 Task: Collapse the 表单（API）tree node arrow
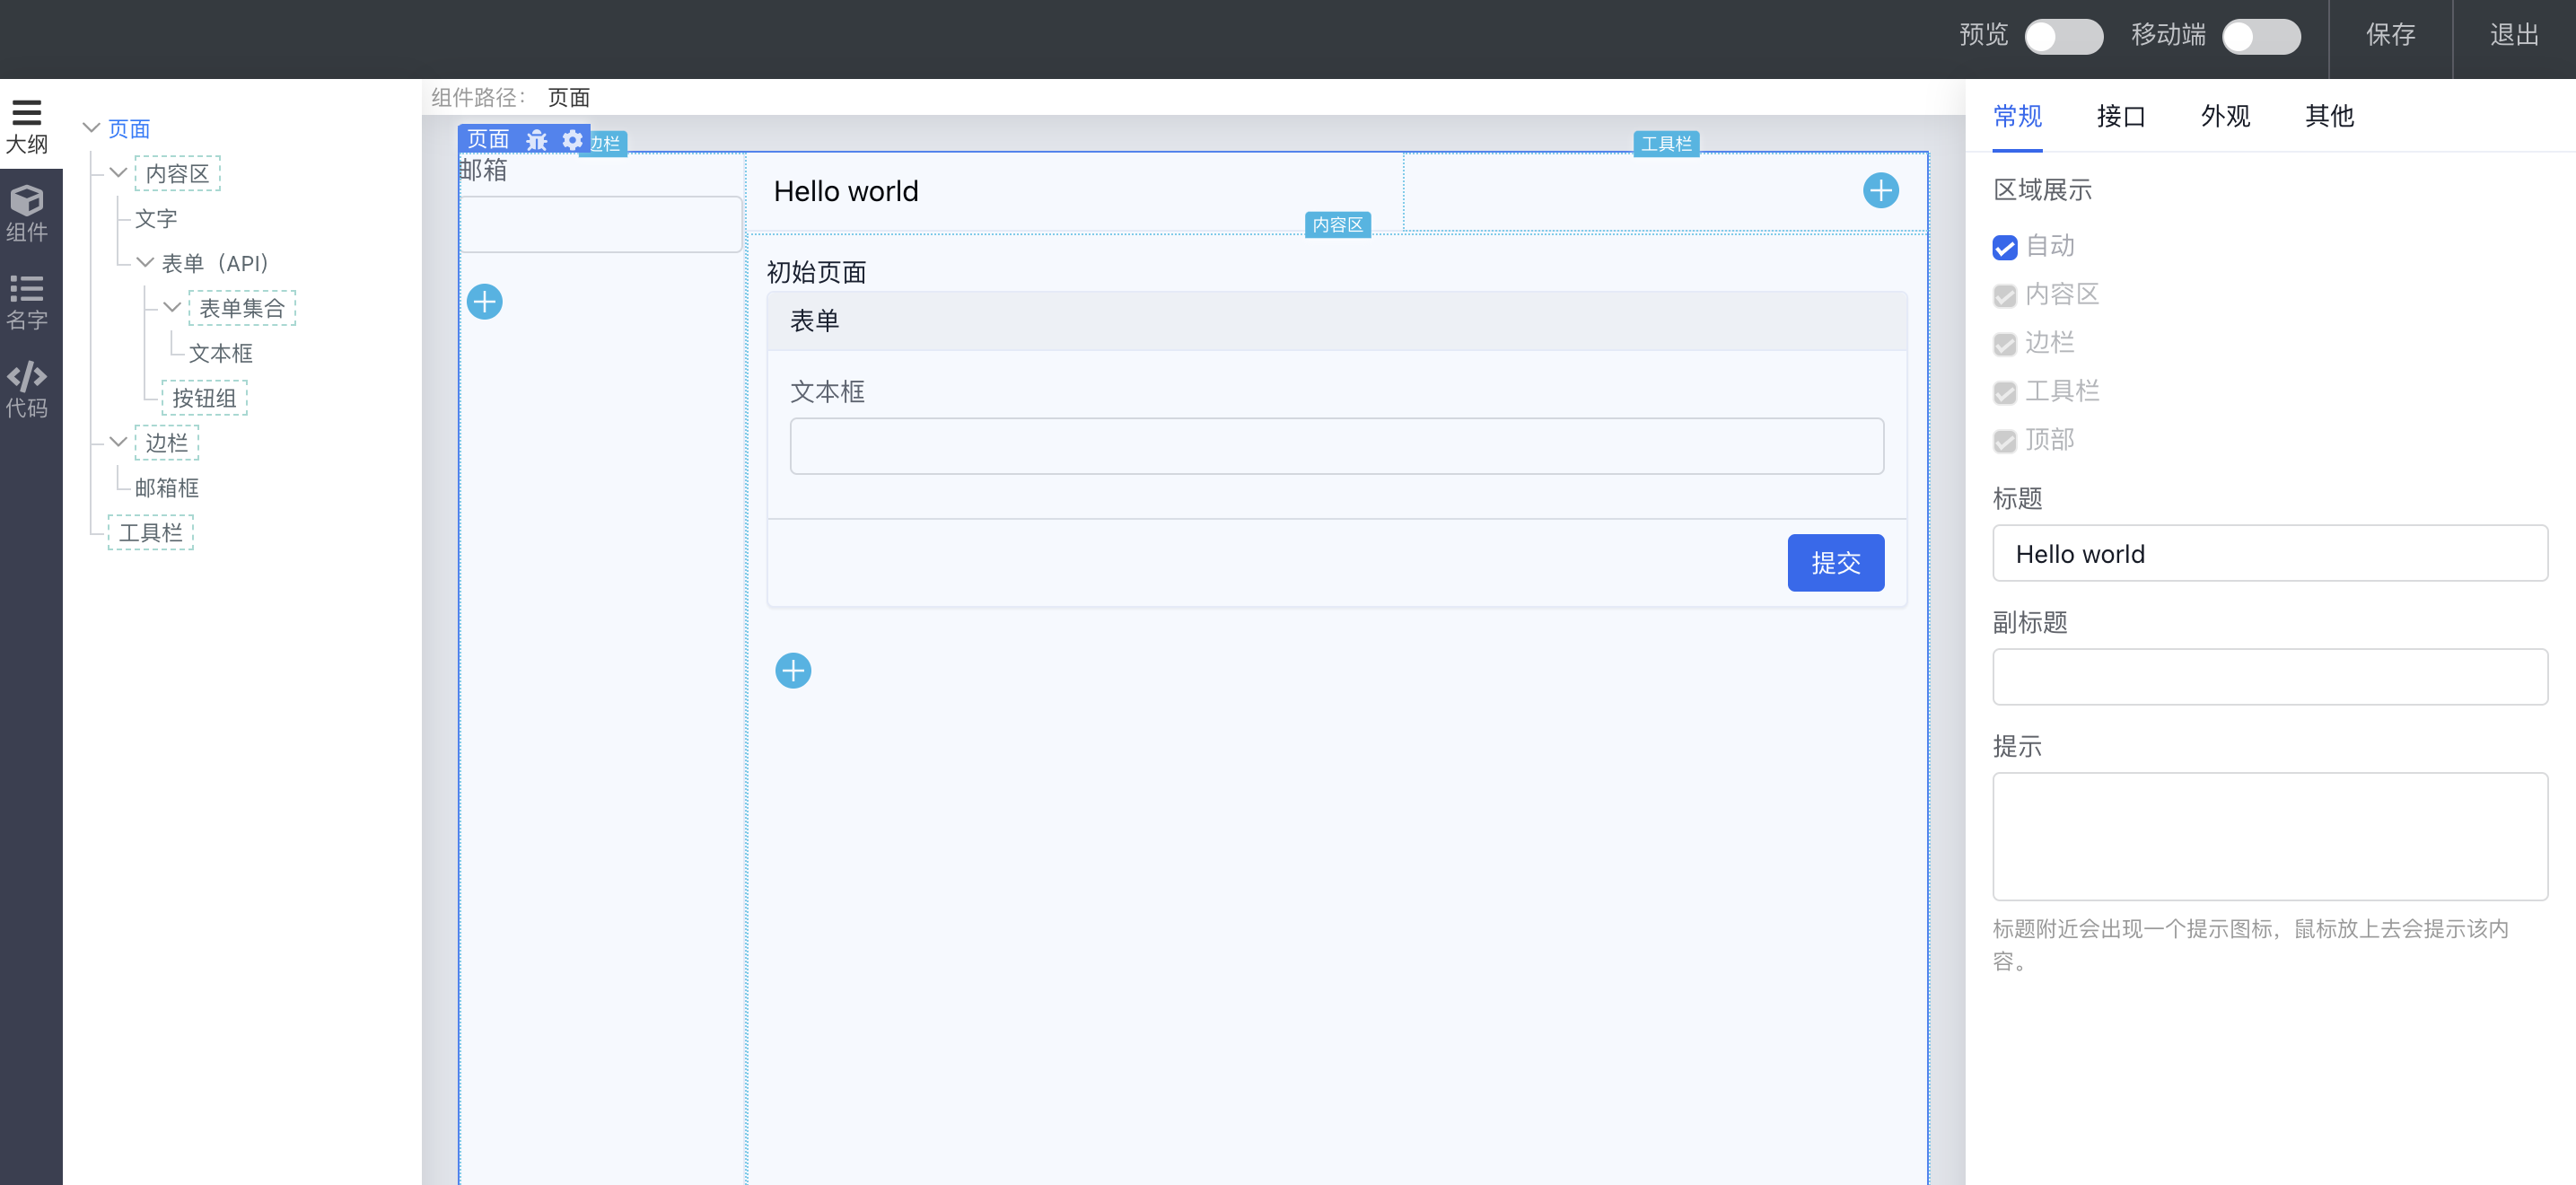coord(145,262)
